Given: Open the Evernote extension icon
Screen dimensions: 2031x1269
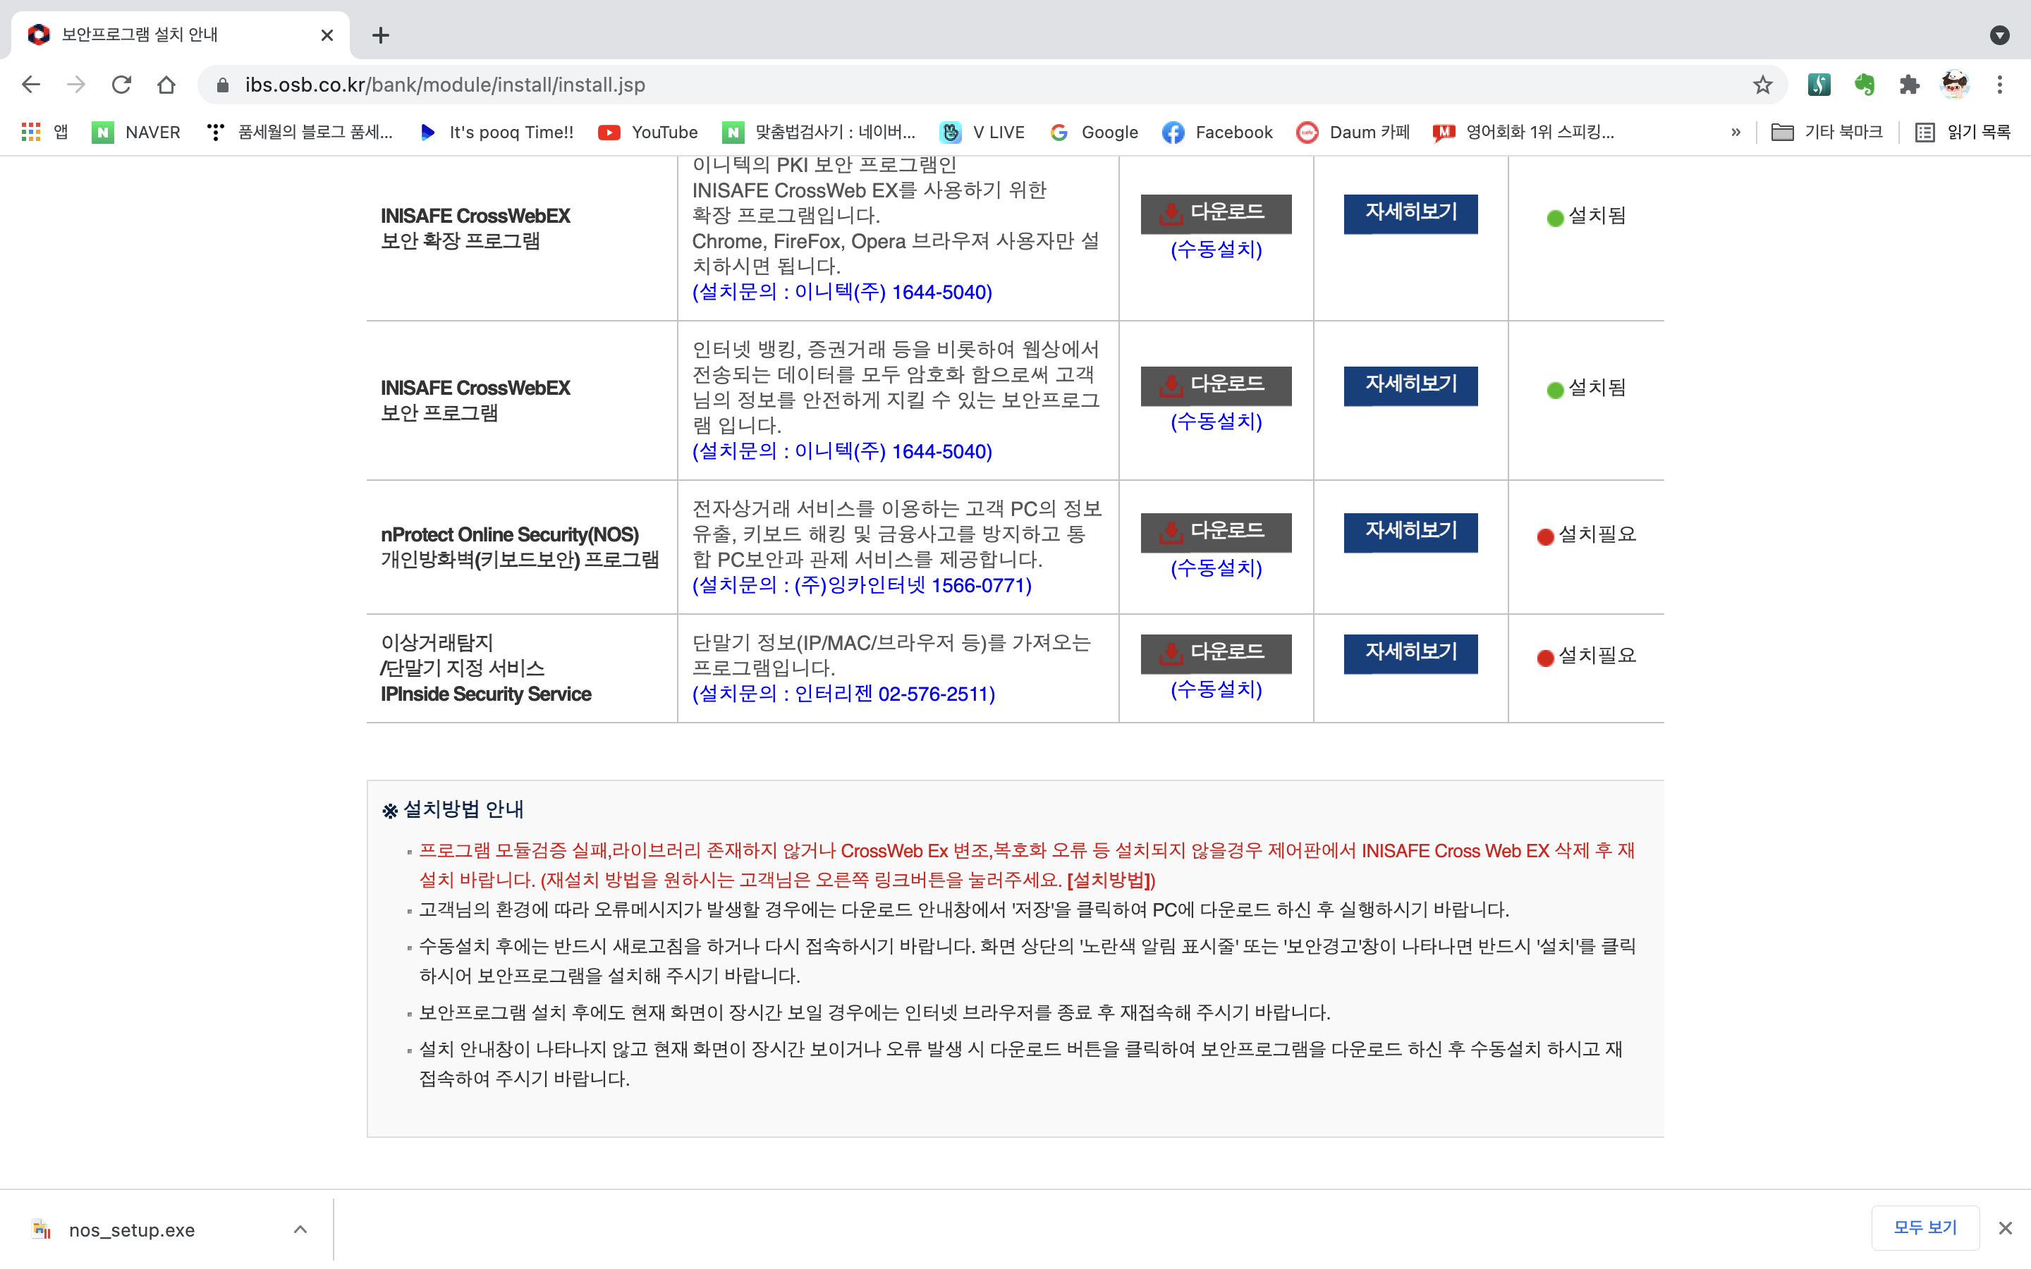Looking at the screenshot, I should pos(1864,85).
